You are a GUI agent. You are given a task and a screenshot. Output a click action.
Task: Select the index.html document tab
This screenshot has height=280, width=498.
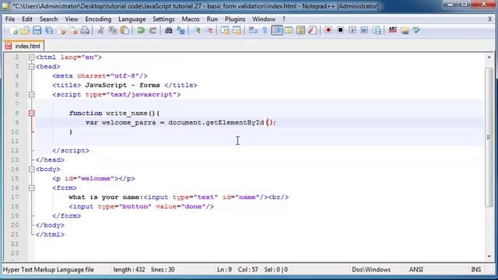pyautogui.click(x=23, y=46)
